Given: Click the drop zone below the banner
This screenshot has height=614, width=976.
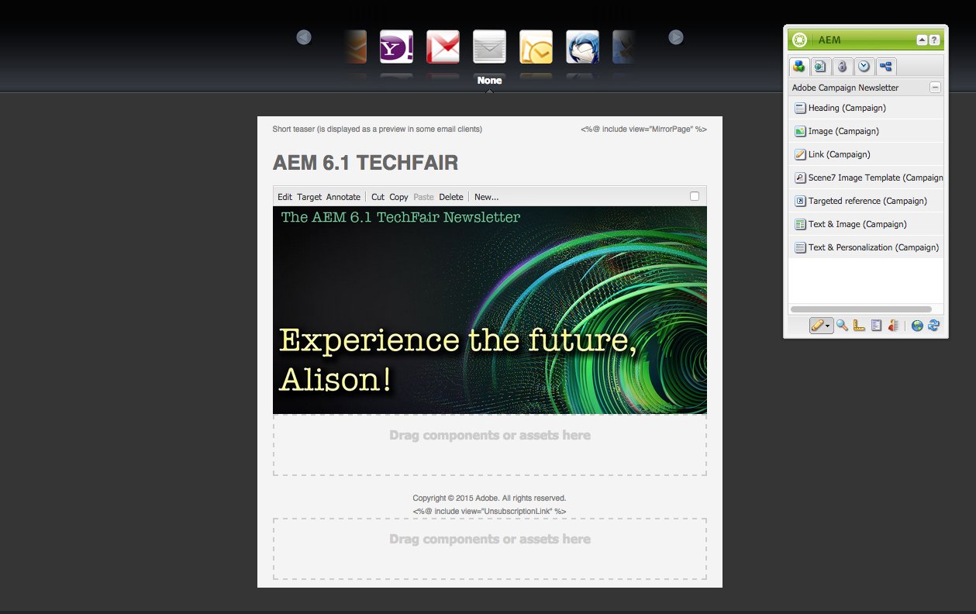Looking at the screenshot, I should [490, 445].
